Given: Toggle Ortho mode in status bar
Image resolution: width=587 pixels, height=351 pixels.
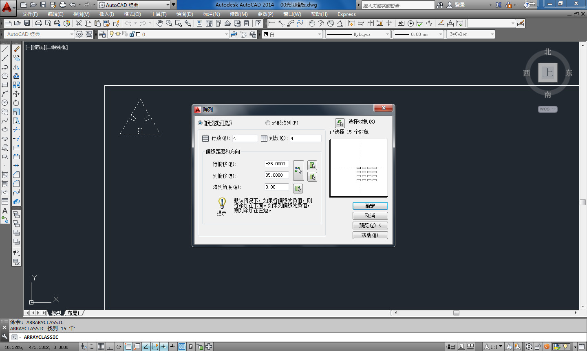Looking at the screenshot, I should [110, 347].
